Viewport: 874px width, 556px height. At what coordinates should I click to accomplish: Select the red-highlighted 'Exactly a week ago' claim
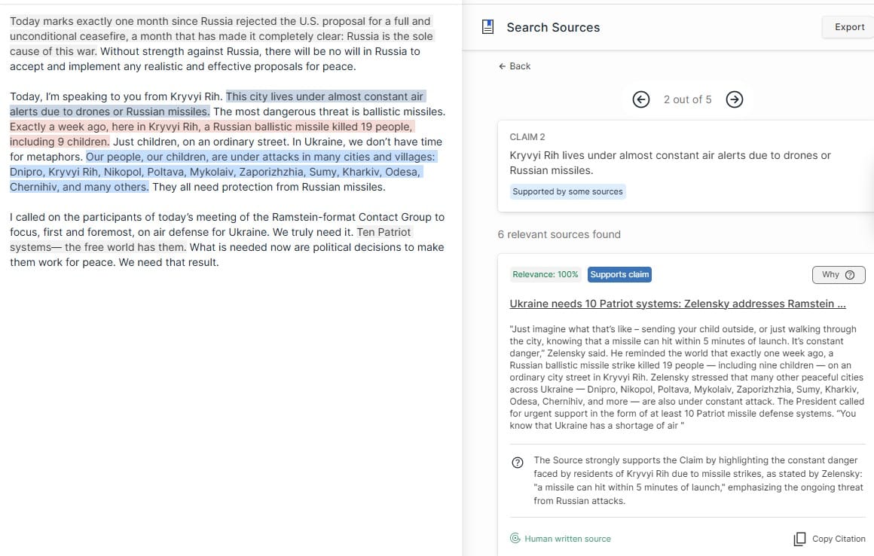pos(212,134)
